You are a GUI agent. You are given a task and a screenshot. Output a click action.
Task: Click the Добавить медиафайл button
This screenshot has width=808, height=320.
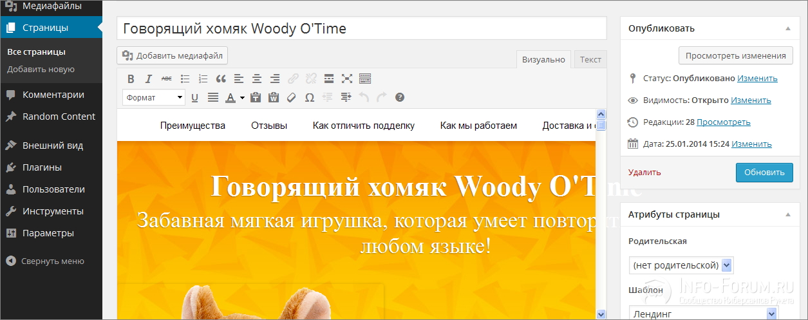pos(173,56)
